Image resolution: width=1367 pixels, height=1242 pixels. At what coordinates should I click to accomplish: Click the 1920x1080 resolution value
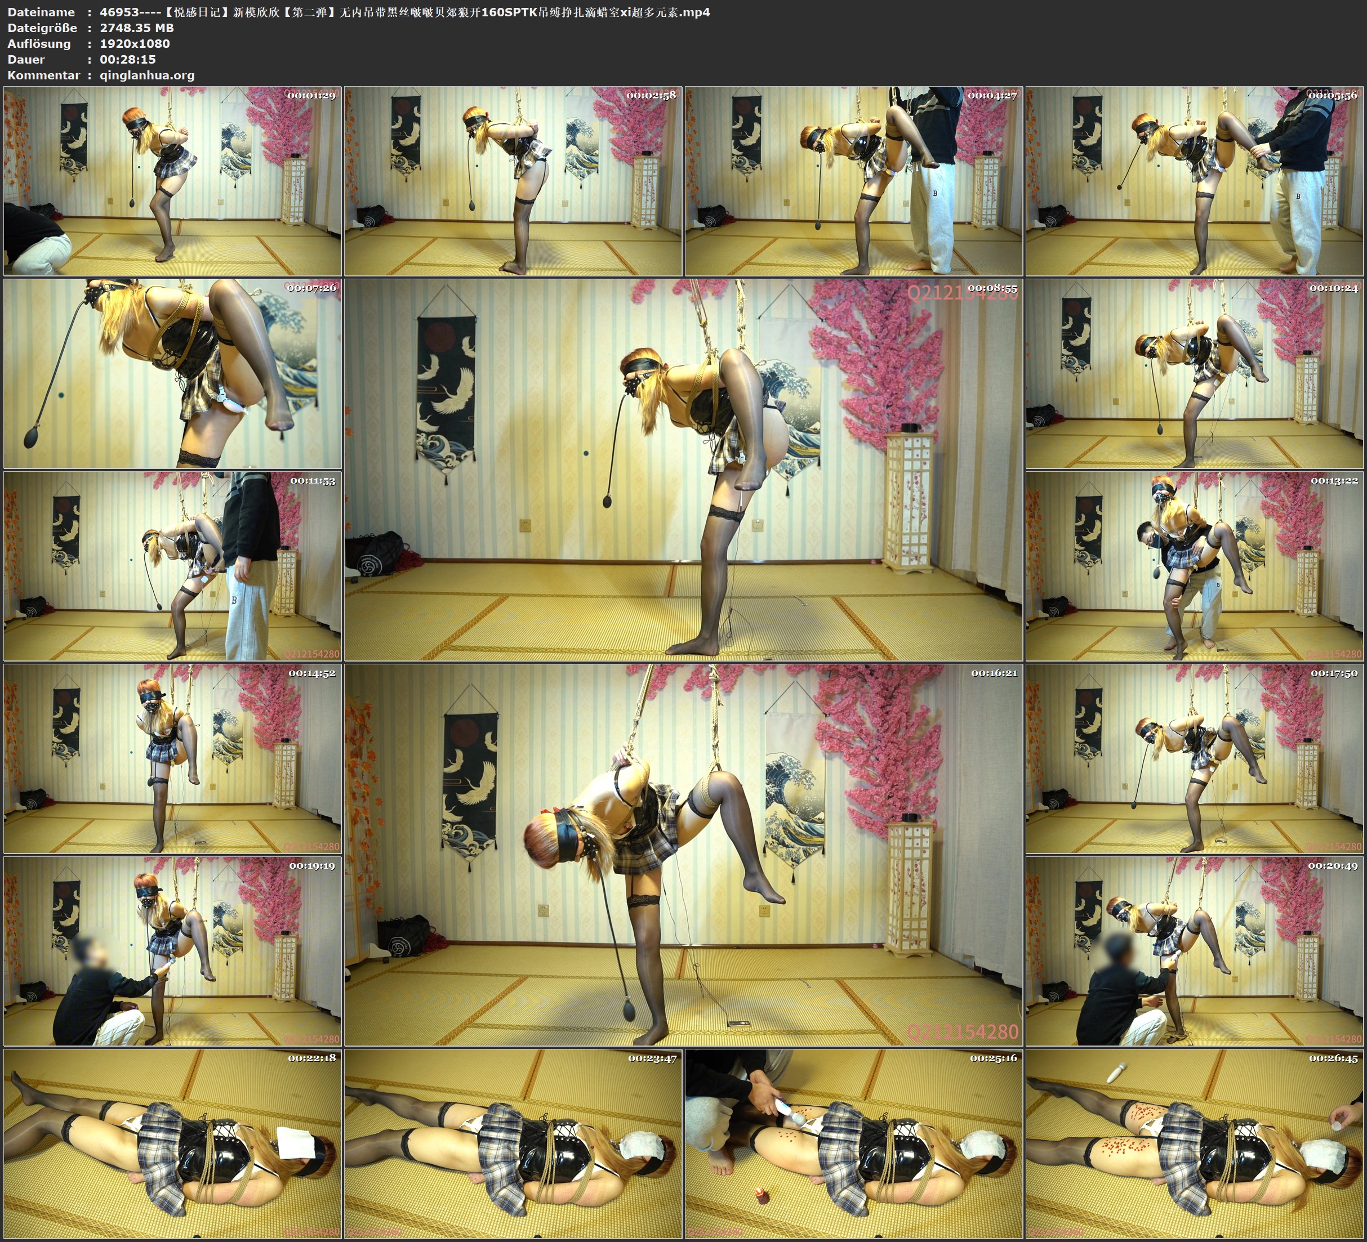135,43
